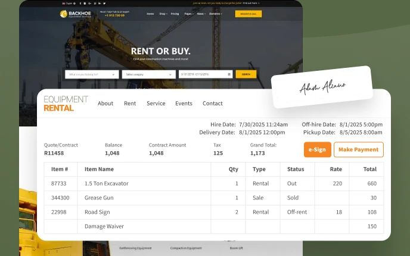410x256 pixels.
Task: Click the Pickup Date value 8/5/2025 8:00am
Action: (361, 132)
